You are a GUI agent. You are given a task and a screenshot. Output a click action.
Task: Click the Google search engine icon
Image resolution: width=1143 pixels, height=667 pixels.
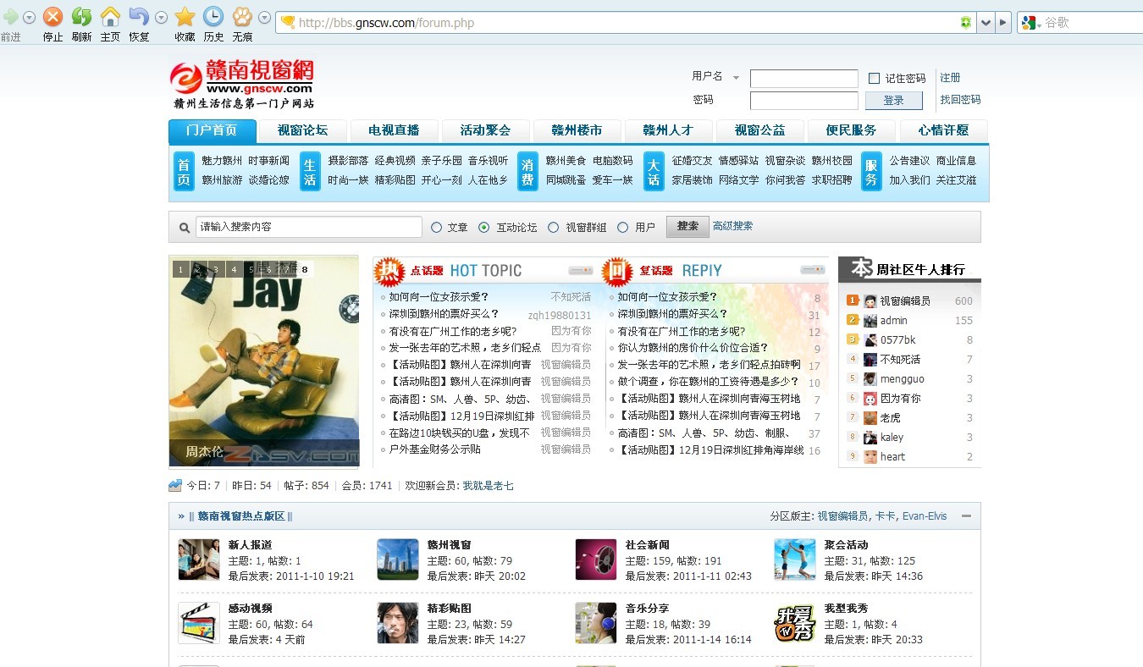tap(1028, 23)
